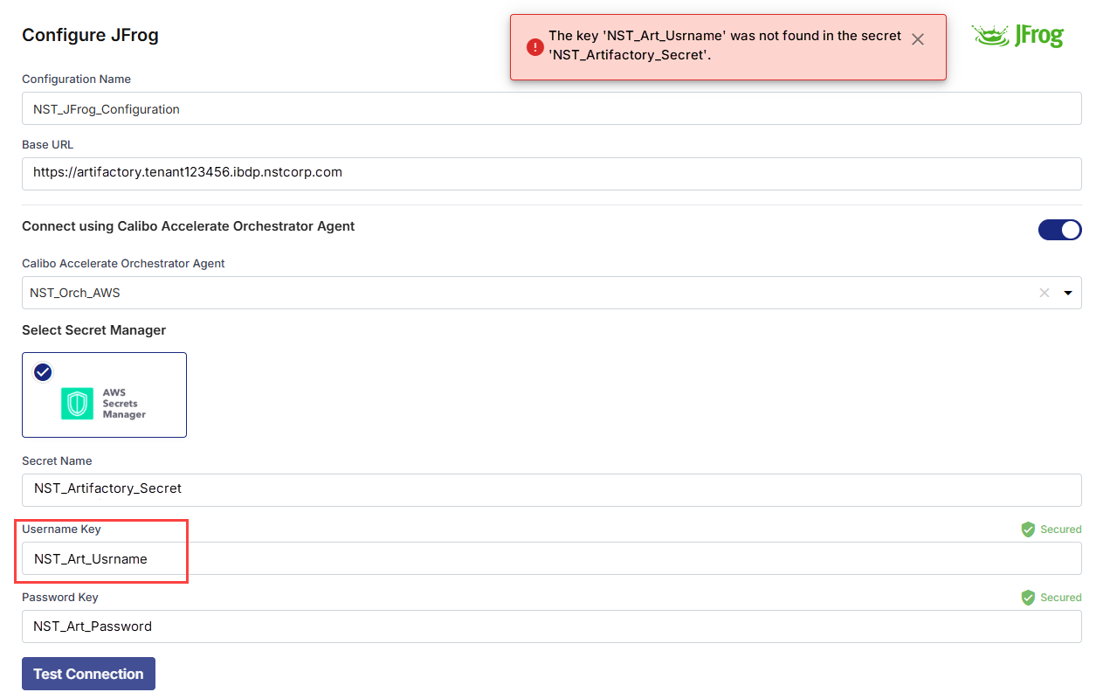Click the JFrog logo

click(1017, 36)
